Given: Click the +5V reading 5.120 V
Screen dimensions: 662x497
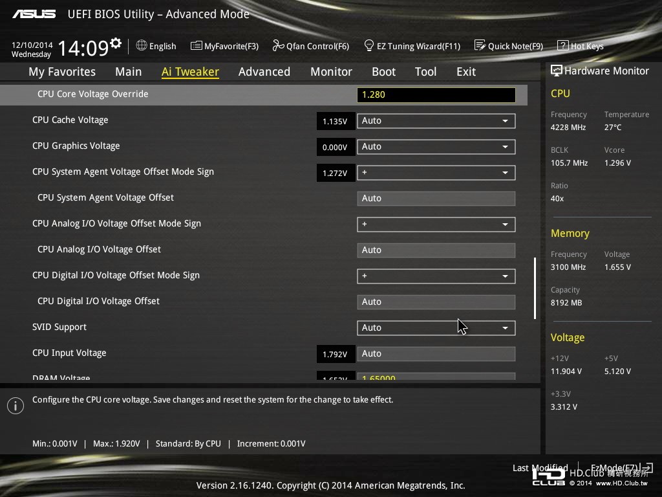Looking at the screenshot, I should (617, 371).
